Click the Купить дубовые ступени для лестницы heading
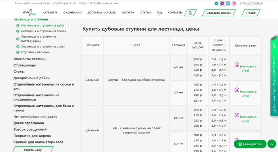 point(141,29)
